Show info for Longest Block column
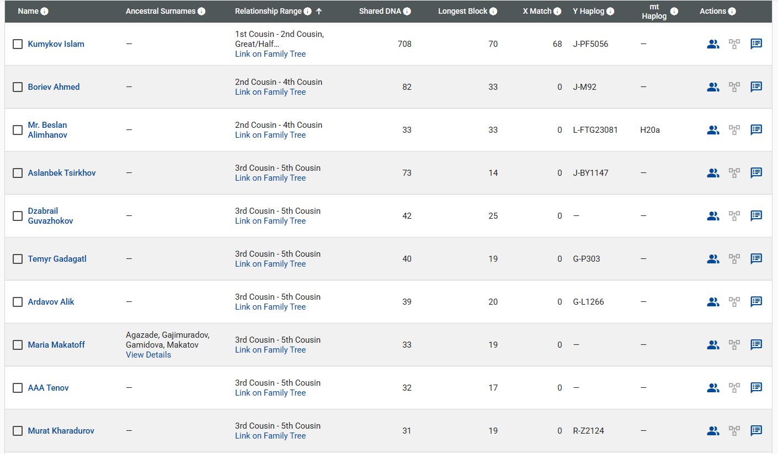Screen dimensions: 778x454 tap(493, 12)
